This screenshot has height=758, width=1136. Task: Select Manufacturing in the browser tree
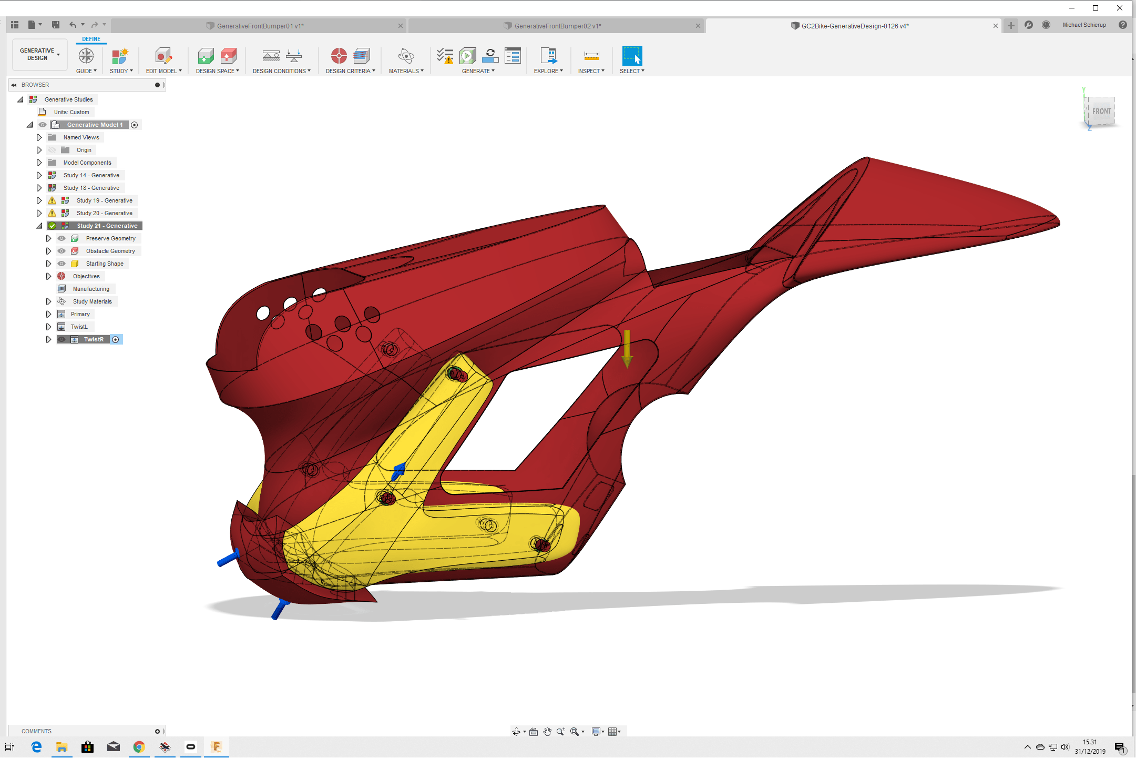[91, 289]
